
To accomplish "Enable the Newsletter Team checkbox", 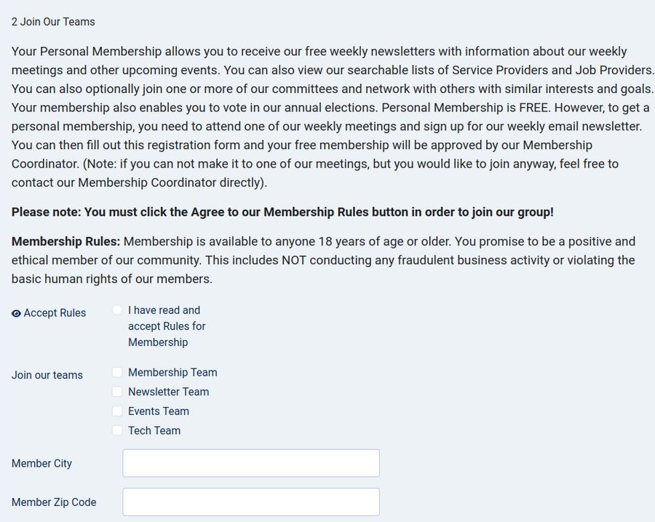I will [x=117, y=392].
